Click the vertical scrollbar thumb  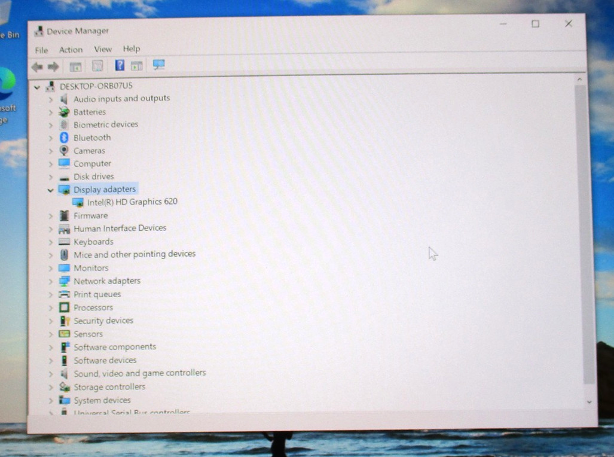(584, 235)
